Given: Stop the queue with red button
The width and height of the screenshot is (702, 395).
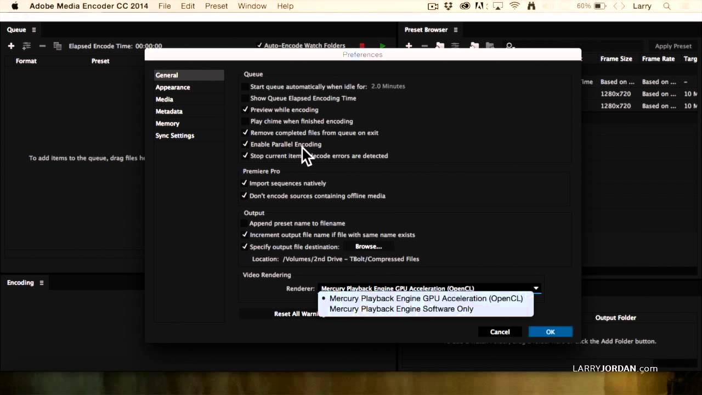Looking at the screenshot, I should 362,46.
